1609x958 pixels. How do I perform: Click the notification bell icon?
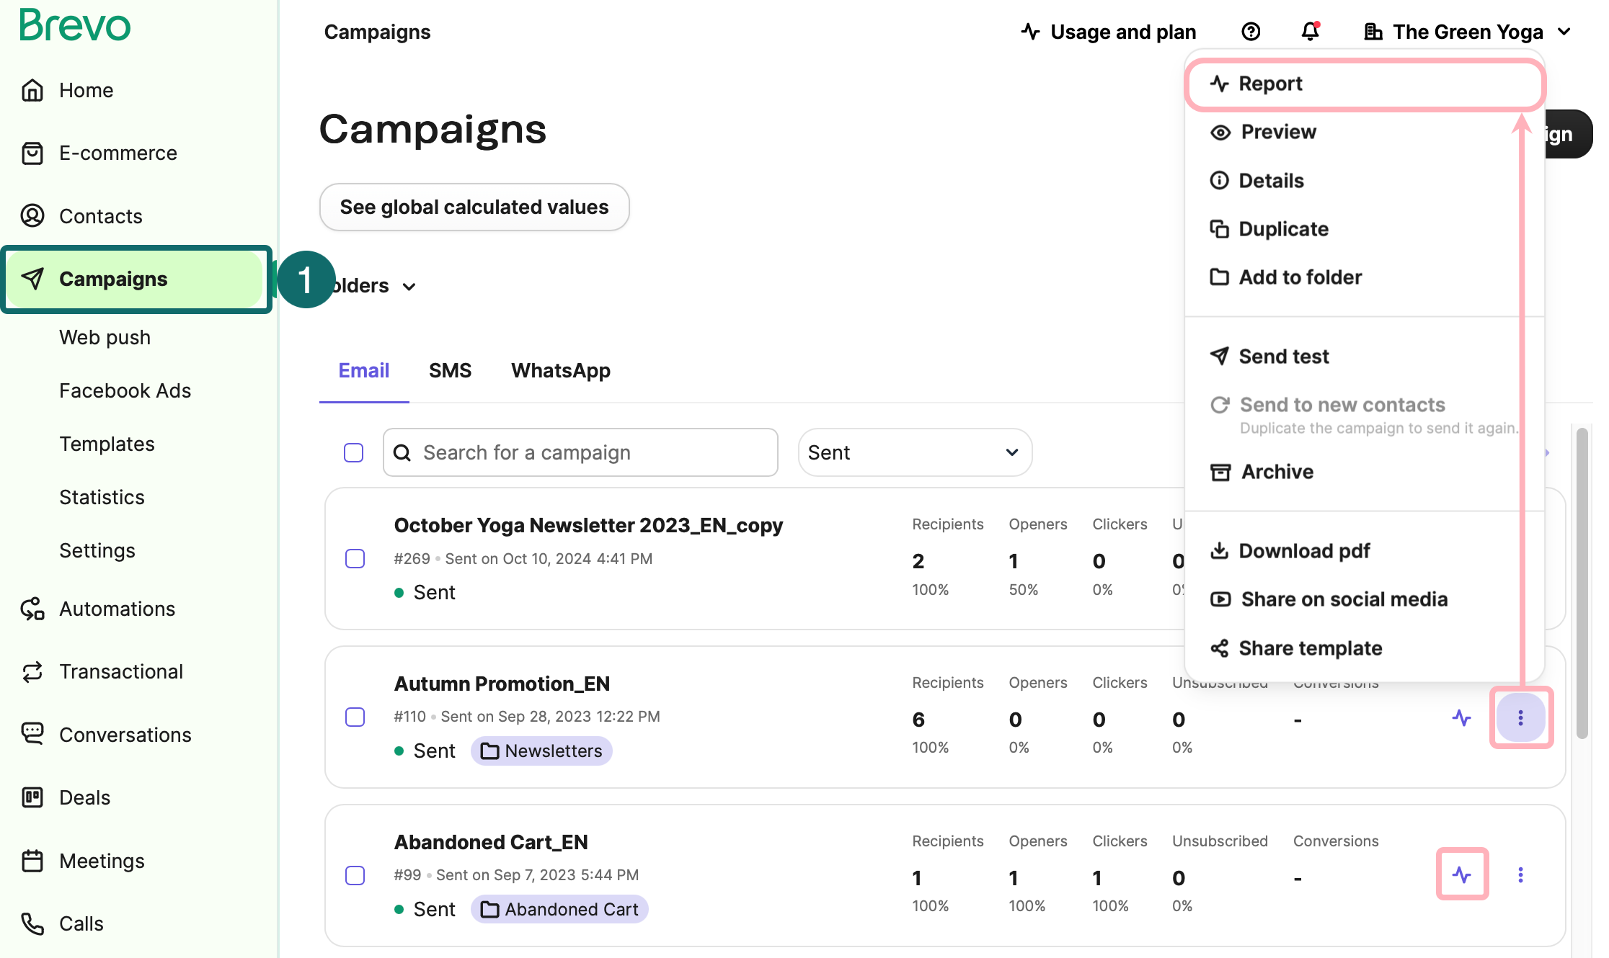pos(1309,32)
